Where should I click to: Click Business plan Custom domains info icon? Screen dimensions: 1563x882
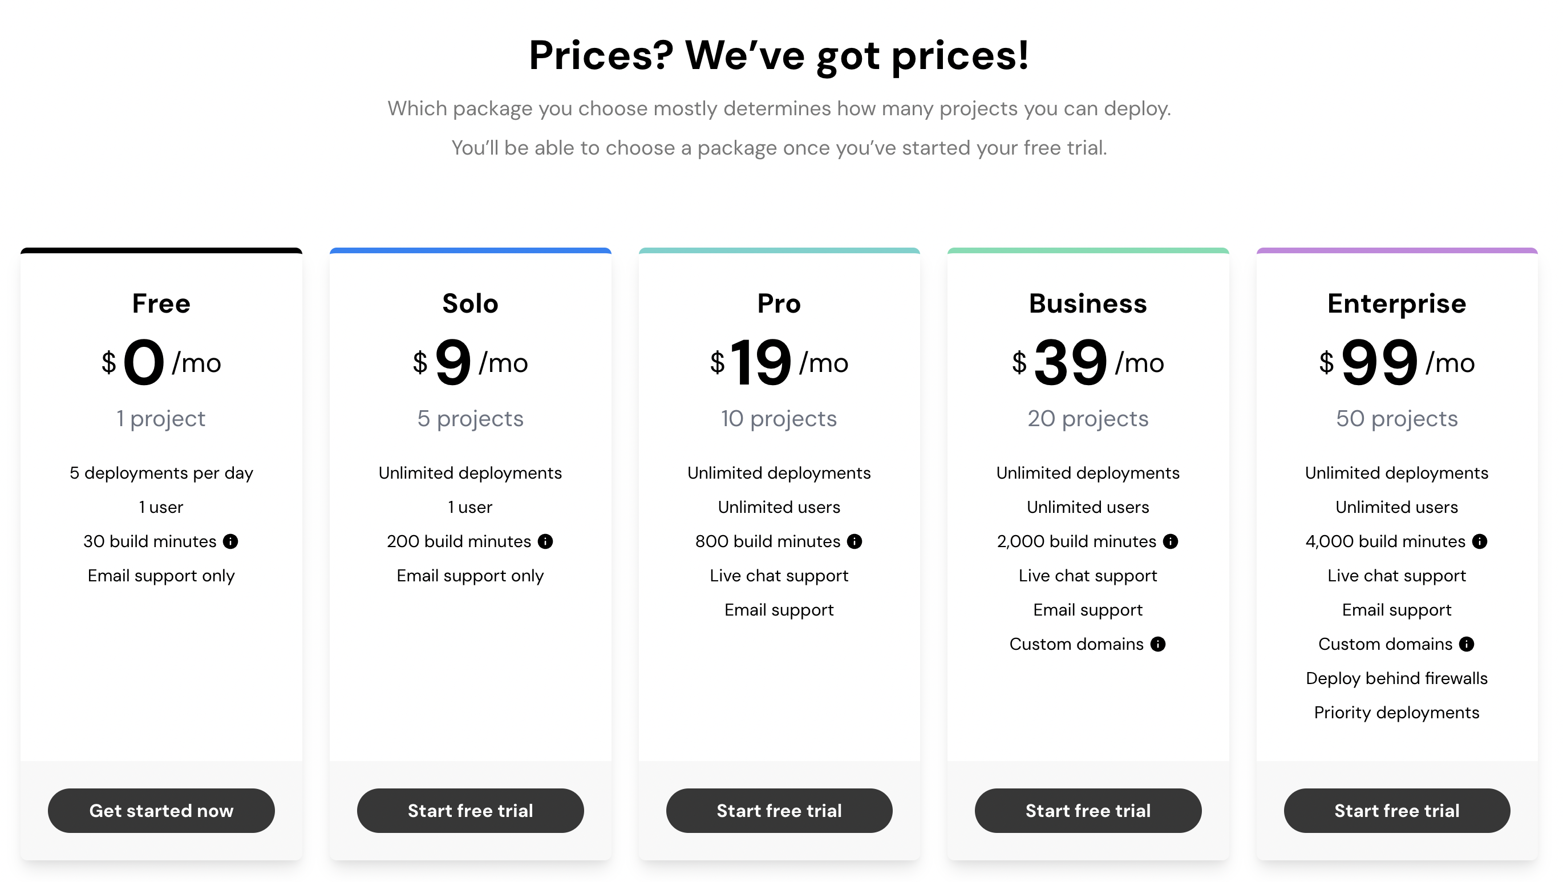[x=1157, y=644]
